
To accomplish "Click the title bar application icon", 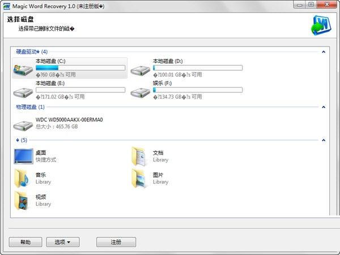I will [x=7, y=6].
